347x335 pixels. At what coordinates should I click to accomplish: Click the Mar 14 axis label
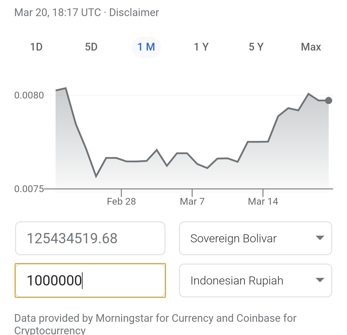[x=263, y=201]
